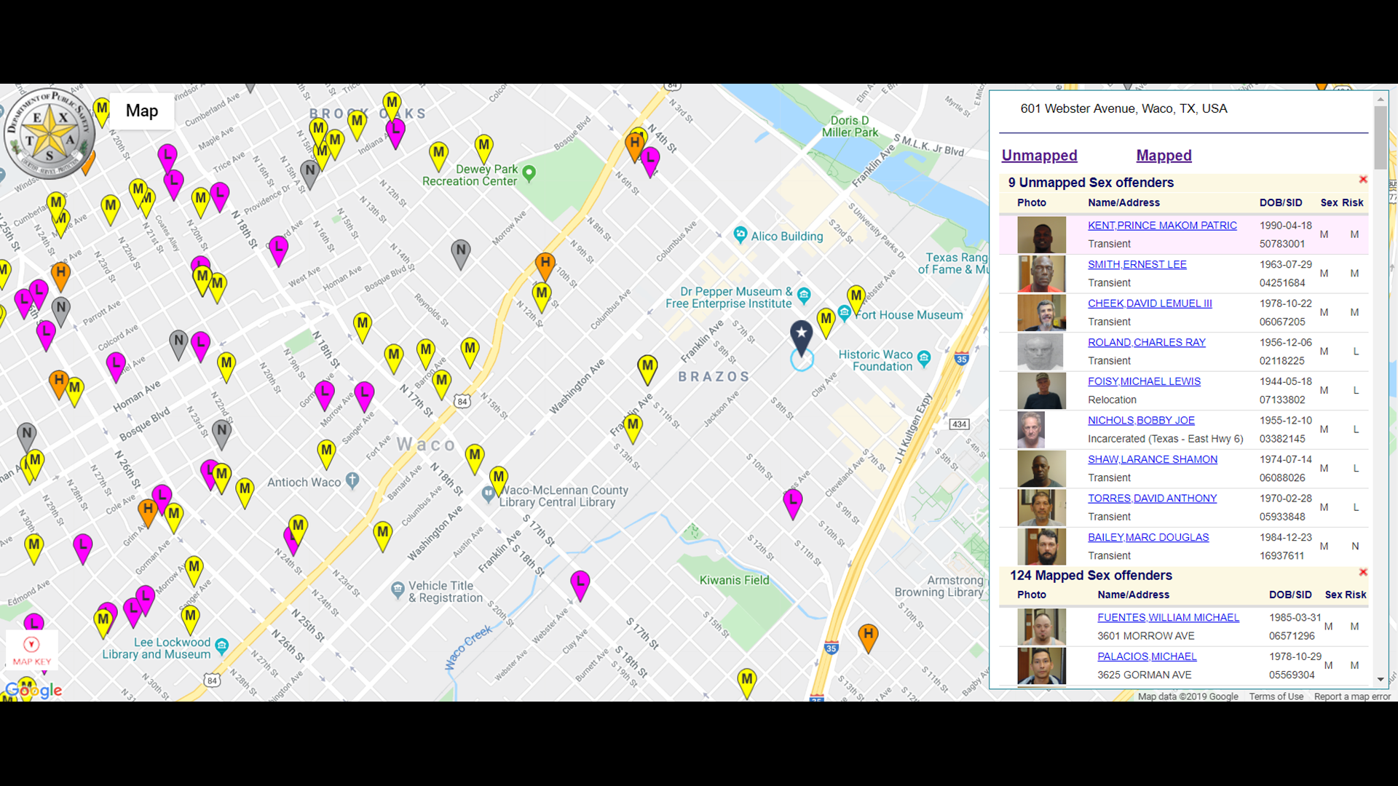
Task: Open KENT PRINCE MAKOM PATRIC offender profile
Action: [x=1161, y=225]
